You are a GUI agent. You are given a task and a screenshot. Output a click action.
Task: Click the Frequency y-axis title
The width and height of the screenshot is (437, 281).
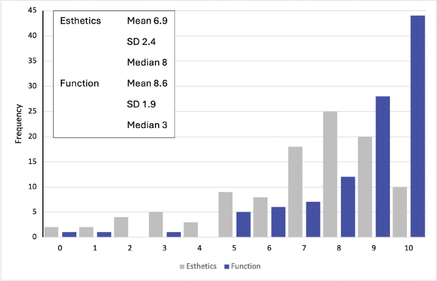coord(18,125)
